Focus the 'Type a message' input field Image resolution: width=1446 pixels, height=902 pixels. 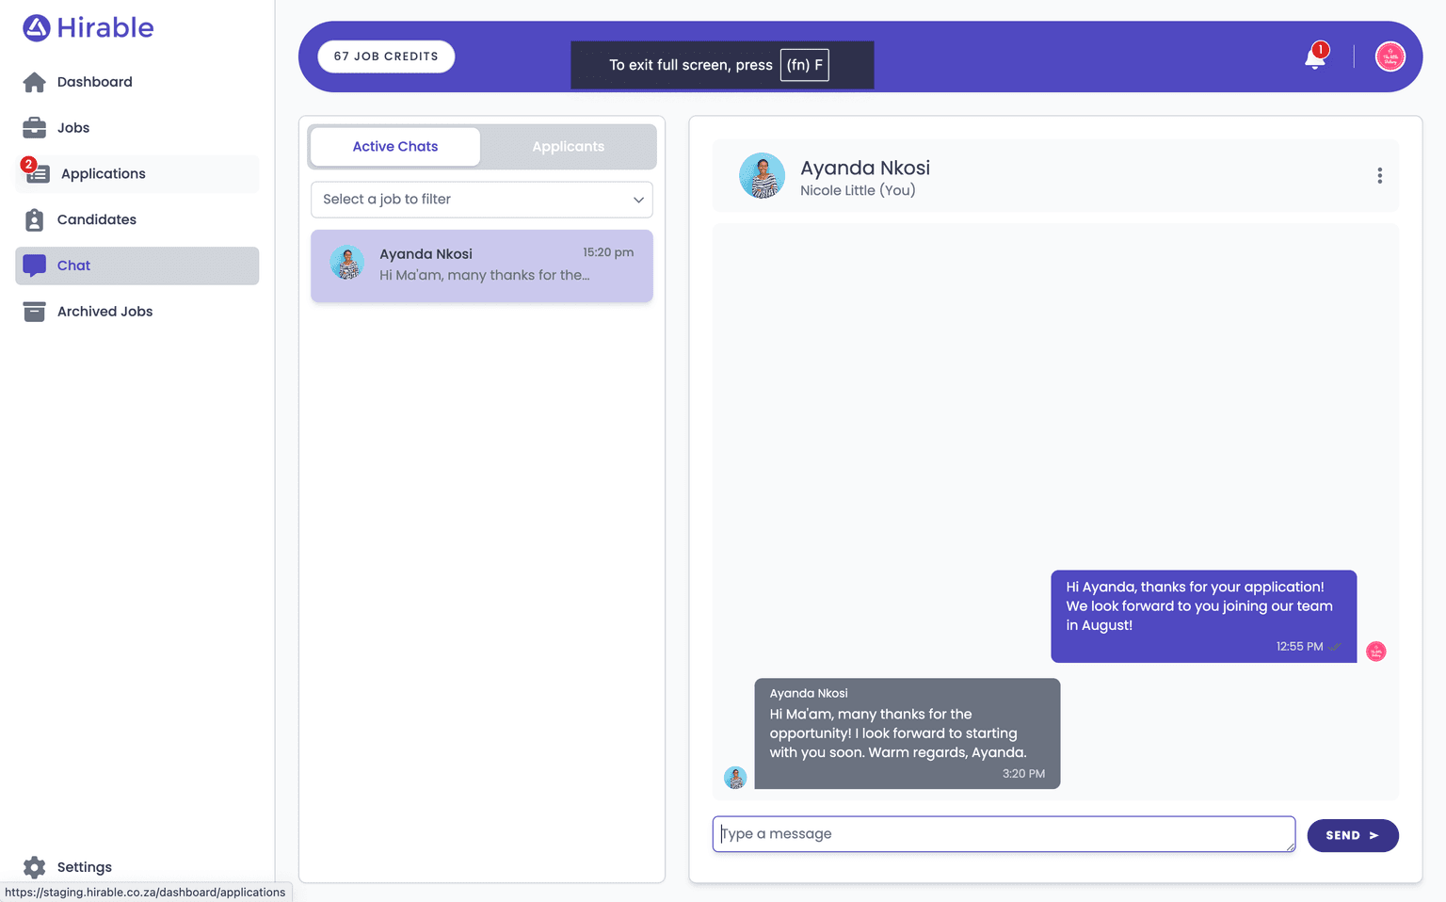click(1003, 834)
